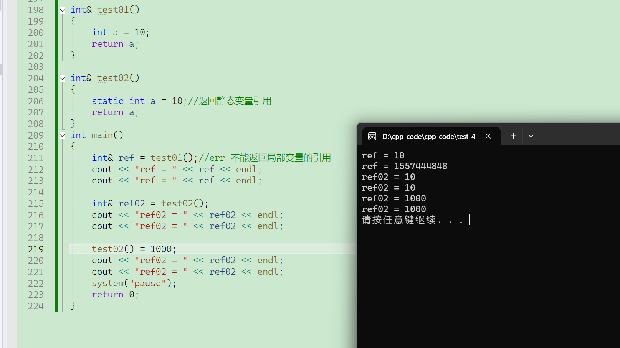Click 'main' in the int main() declaration
The height and width of the screenshot is (348, 620).
pyautogui.click(x=102, y=135)
